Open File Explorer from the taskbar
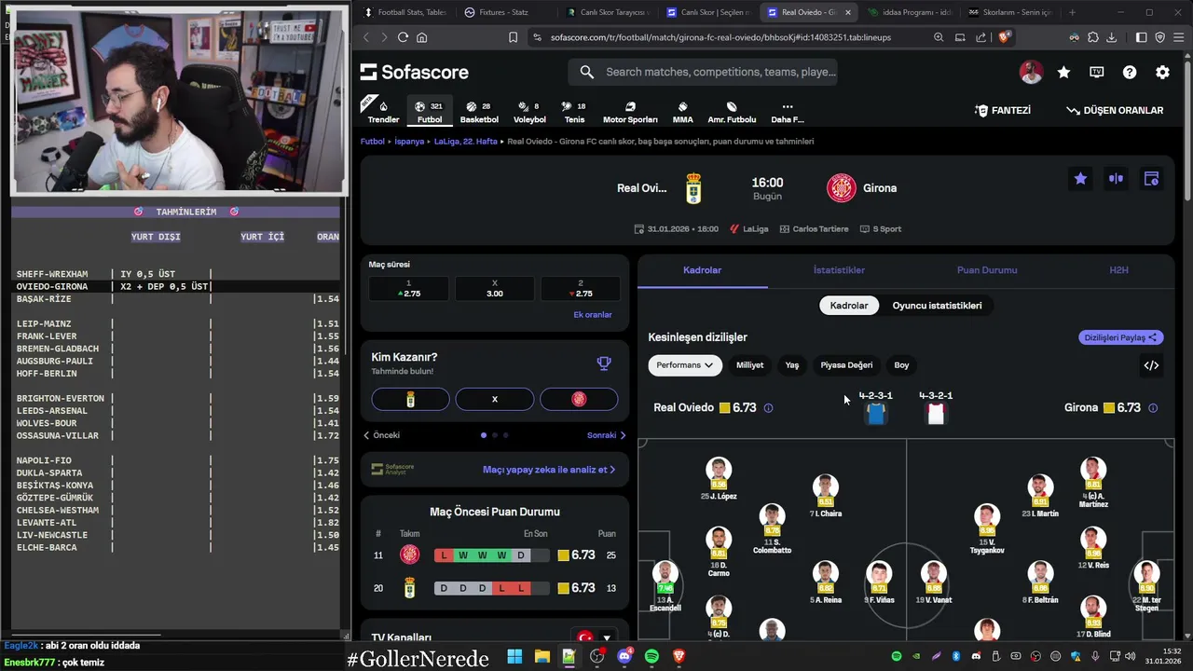1193x671 pixels. [x=542, y=656]
